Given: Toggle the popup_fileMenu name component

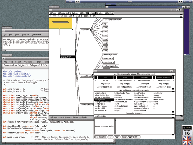Looking at the screenshot, I should [x=164, y=77].
